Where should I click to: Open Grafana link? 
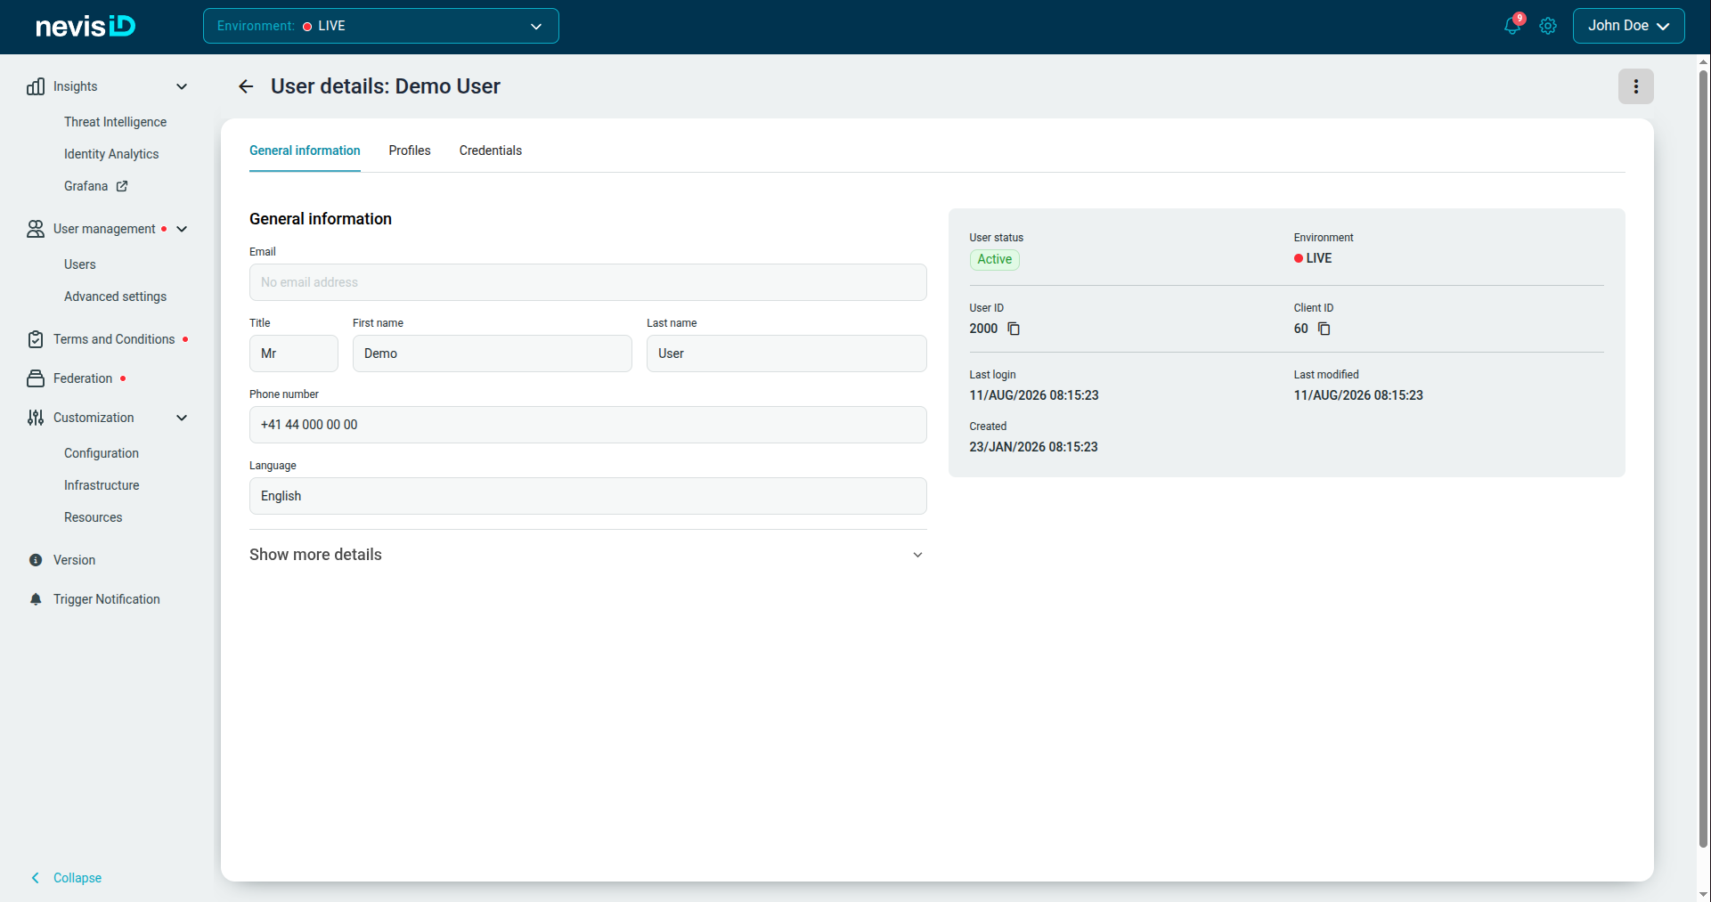pos(86,186)
